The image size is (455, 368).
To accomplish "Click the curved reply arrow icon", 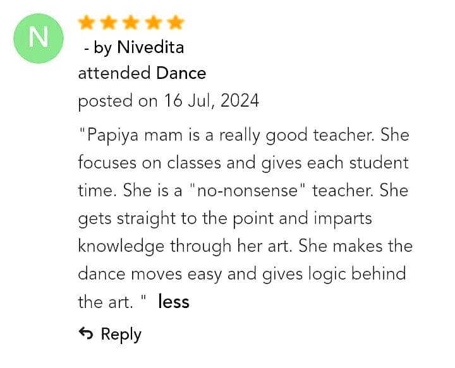I will (86, 334).
